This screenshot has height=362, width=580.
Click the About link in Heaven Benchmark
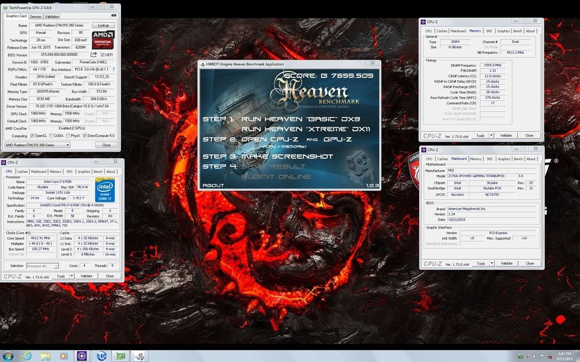212,186
